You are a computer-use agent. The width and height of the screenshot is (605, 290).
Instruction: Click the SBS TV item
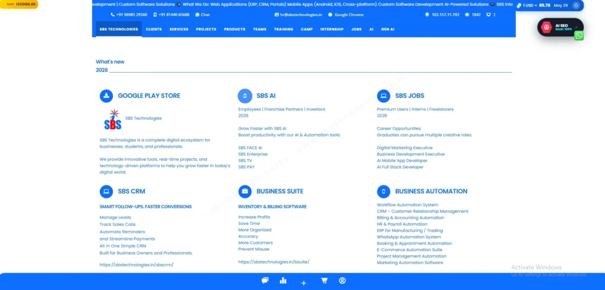[x=245, y=161]
